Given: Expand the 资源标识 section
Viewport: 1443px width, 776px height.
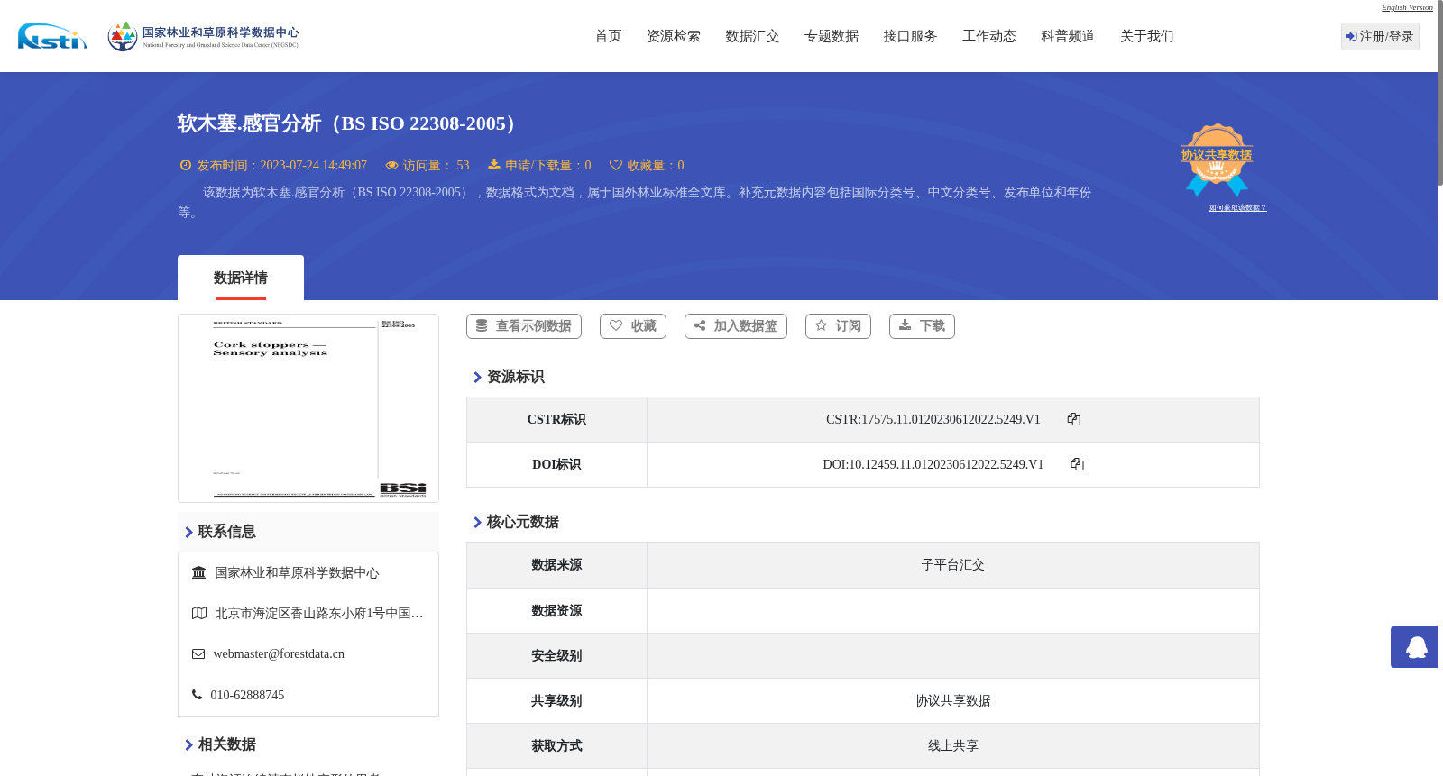Looking at the screenshot, I should tap(509, 377).
